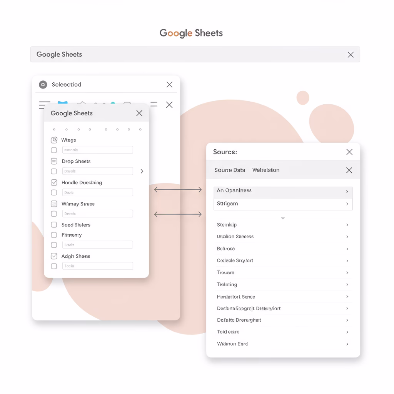Open the Herdarlort Sence entry
This screenshot has height=394, width=394.
click(283, 297)
